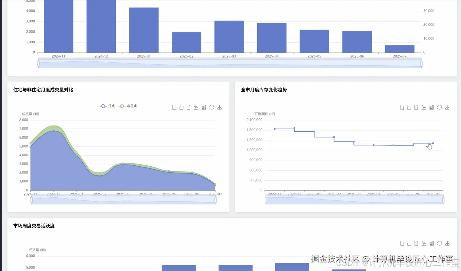Click right zoom handle under 住宅与非住宅 chart
461x271 pixels.
coord(216,200)
